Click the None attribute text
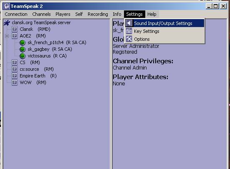The height and width of the screenshot is (169, 230). pos(119,84)
